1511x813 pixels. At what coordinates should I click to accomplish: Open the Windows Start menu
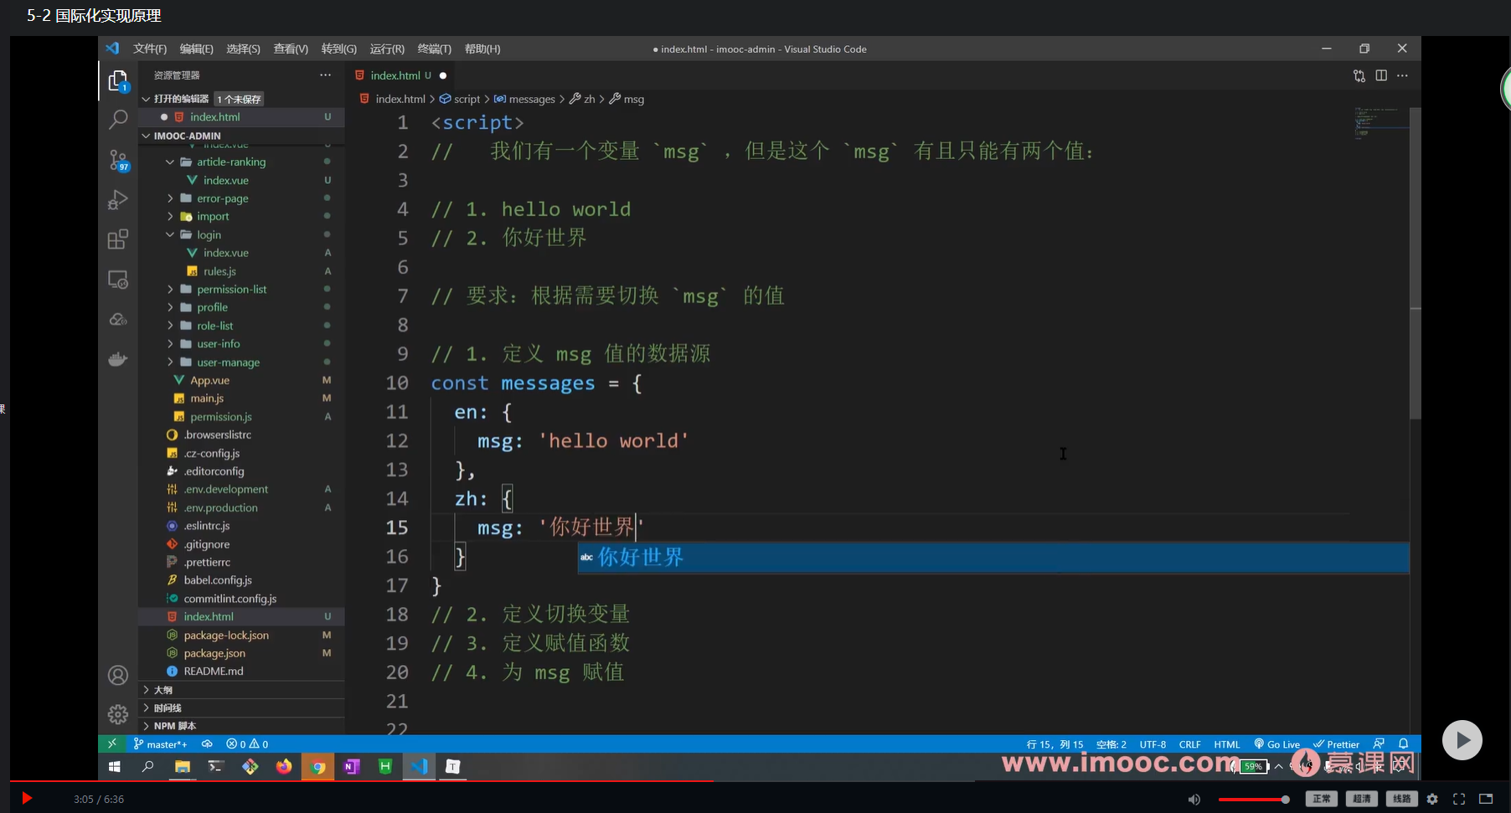115,766
